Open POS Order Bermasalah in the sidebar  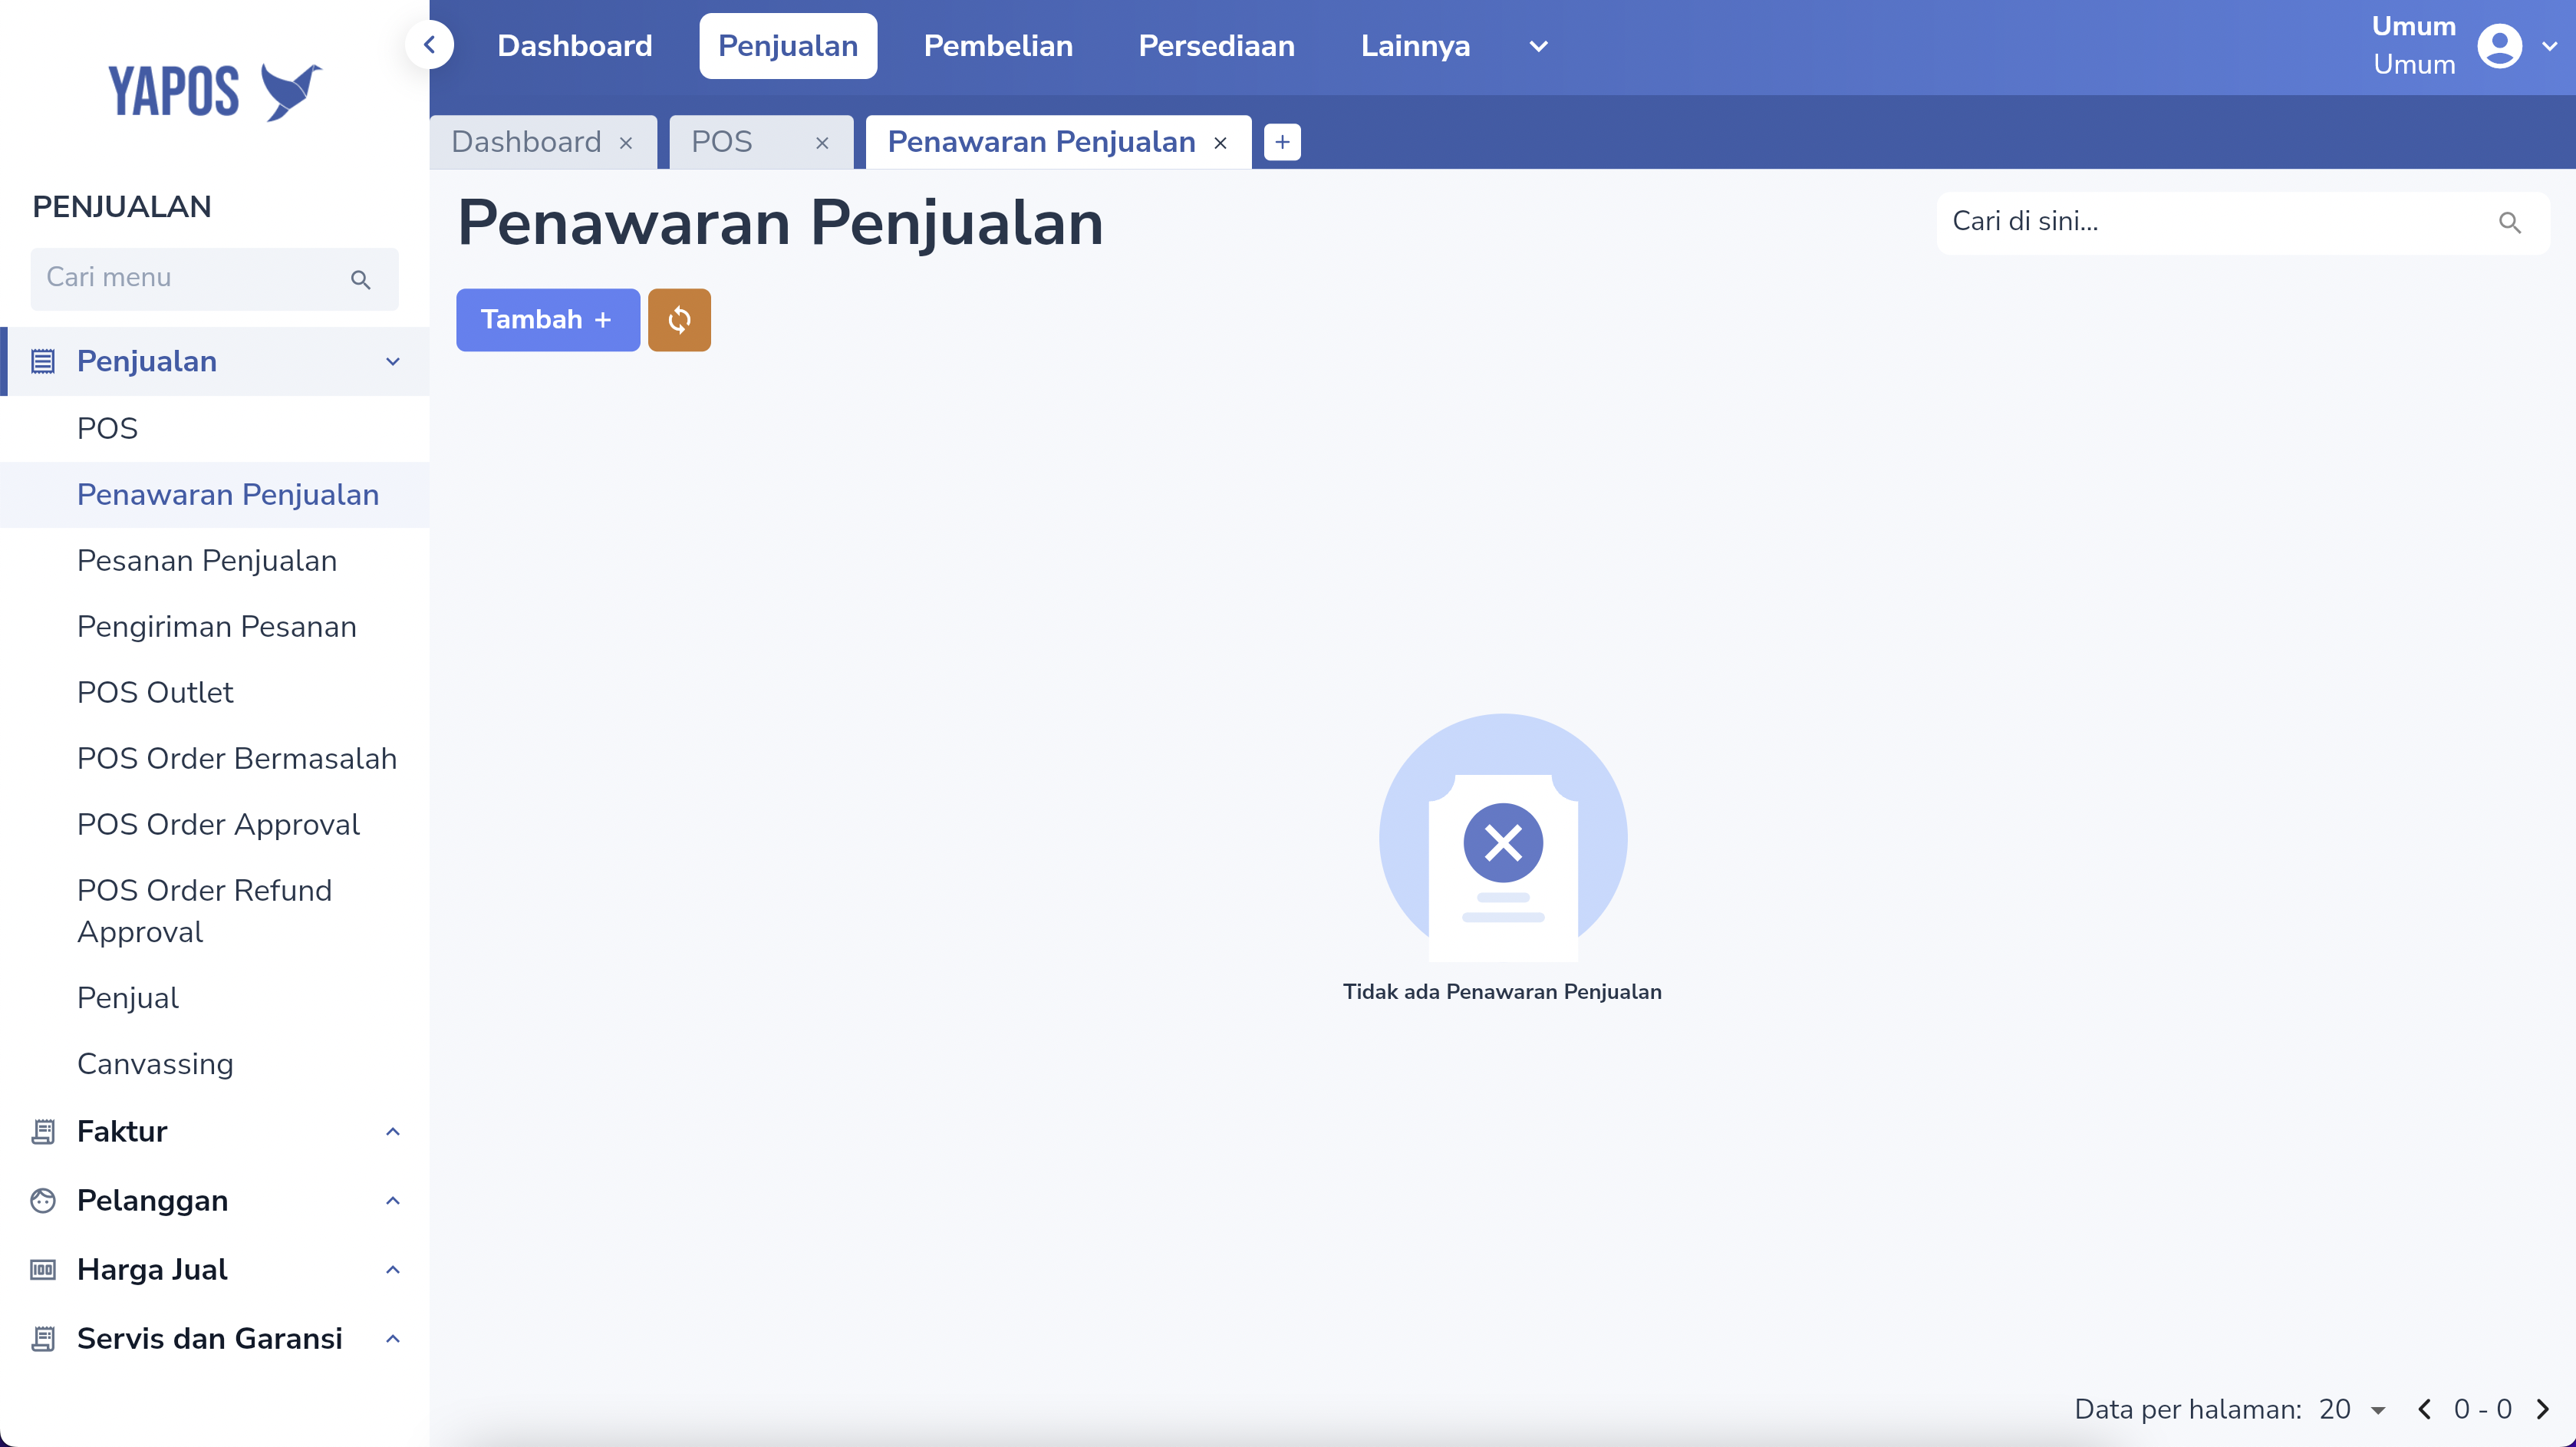pyautogui.click(x=215, y=758)
